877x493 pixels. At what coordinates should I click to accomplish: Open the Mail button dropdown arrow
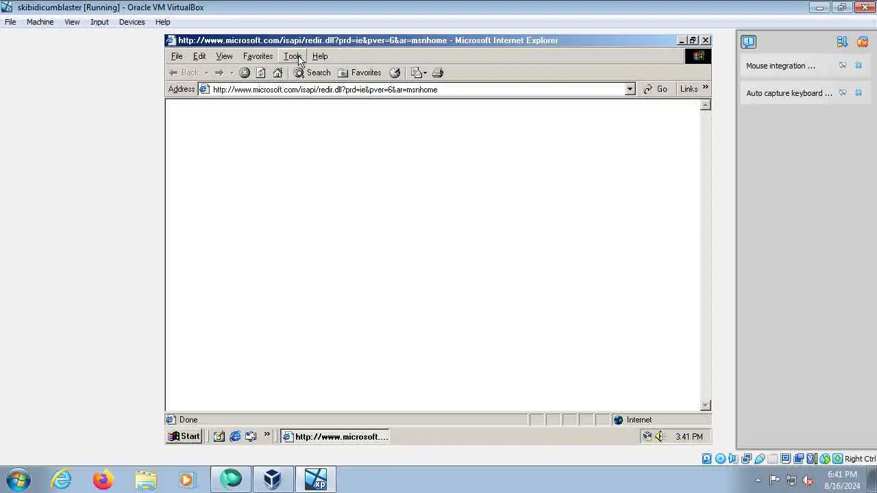[x=425, y=73]
